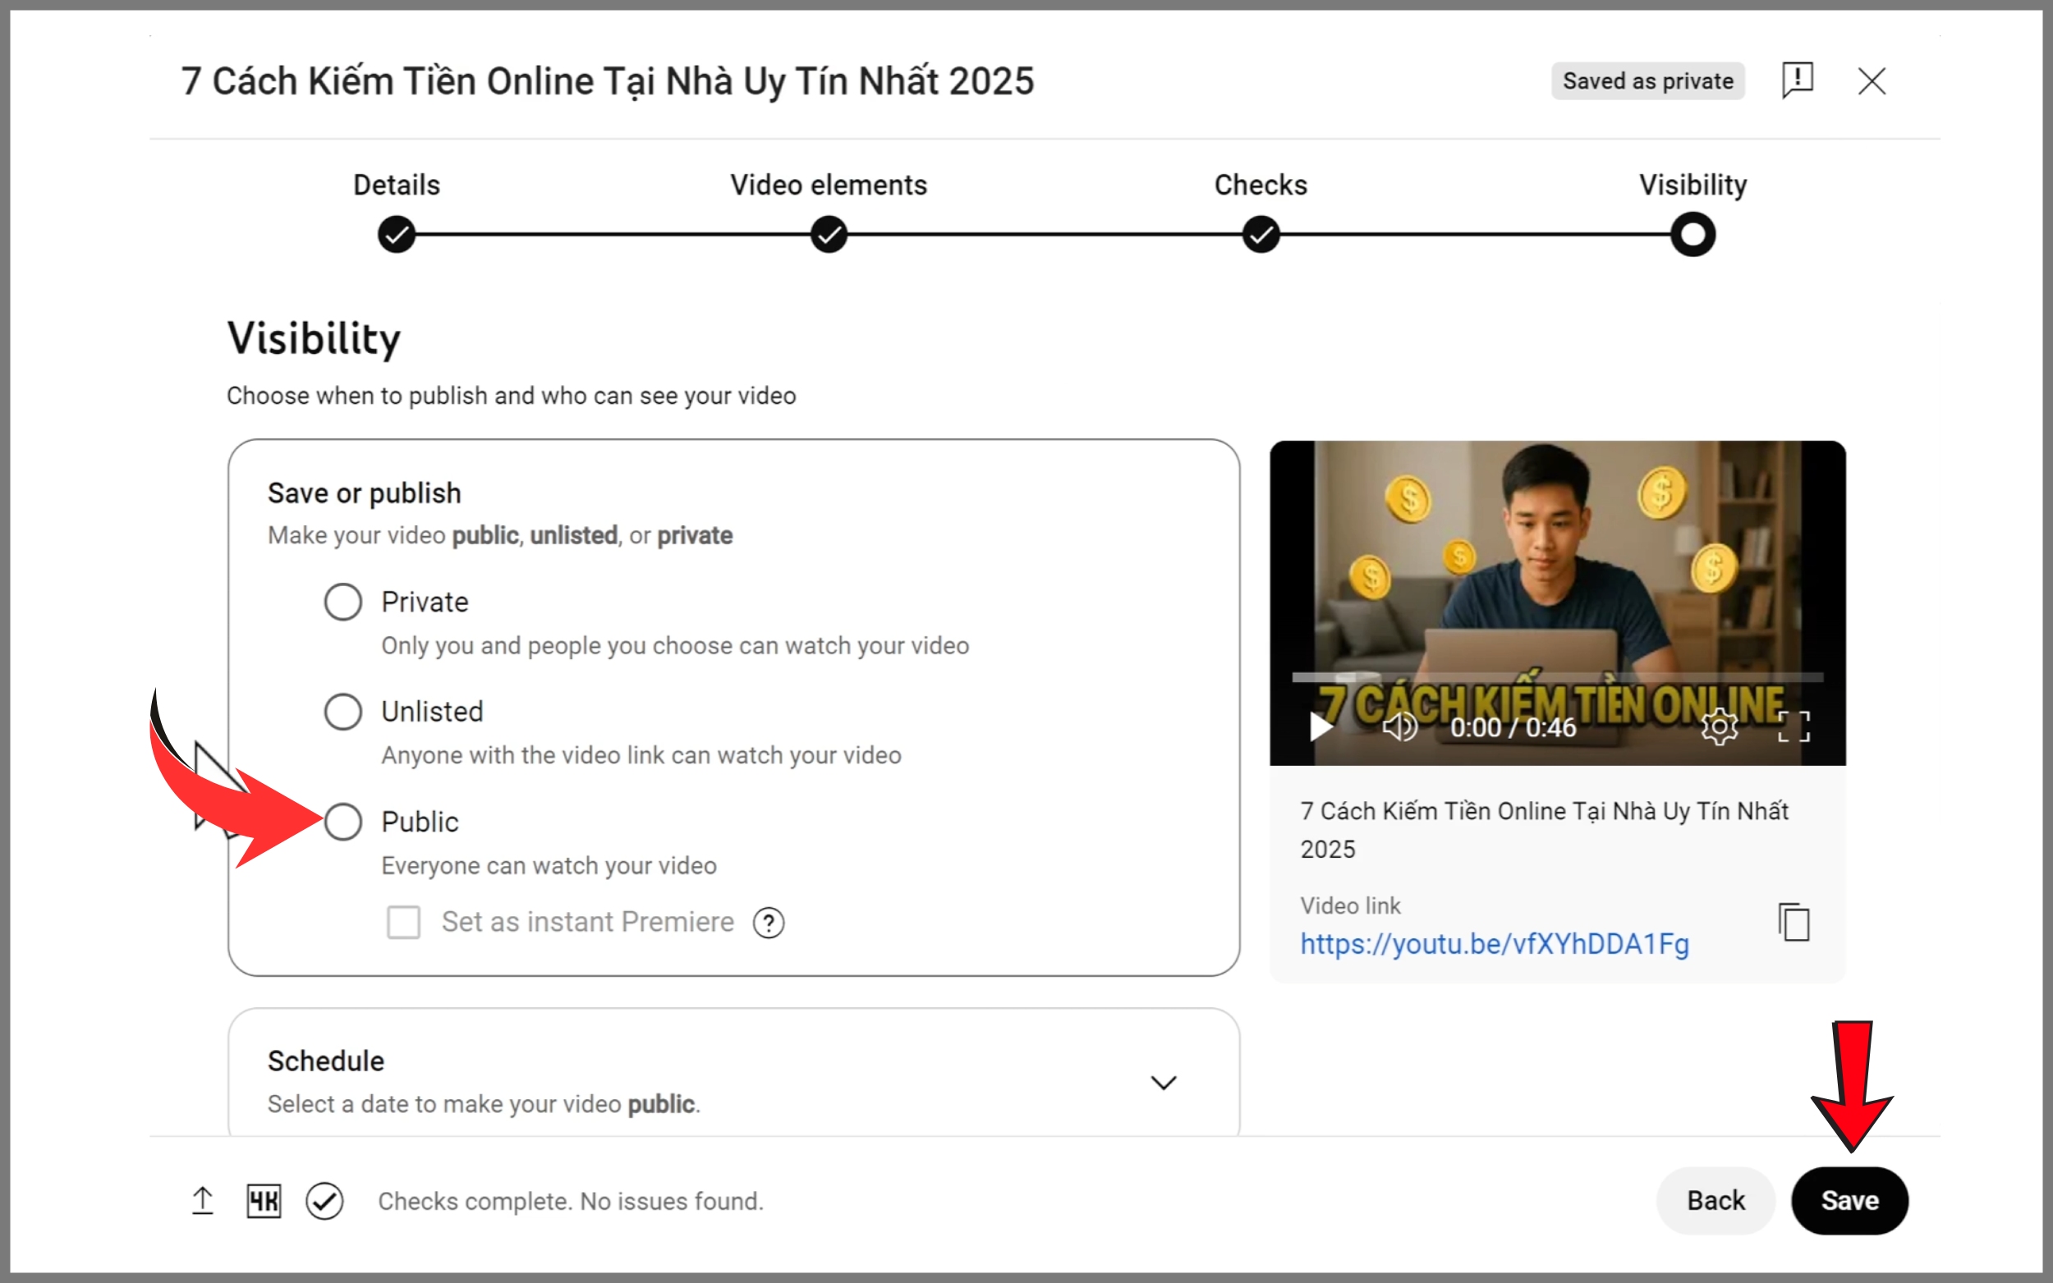Select the Private radio button
Viewport: 2053px width, 1283px height.
click(x=343, y=602)
